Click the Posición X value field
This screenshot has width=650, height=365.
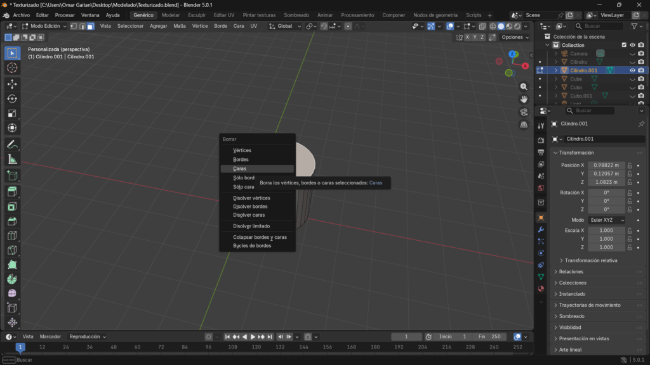(606, 165)
